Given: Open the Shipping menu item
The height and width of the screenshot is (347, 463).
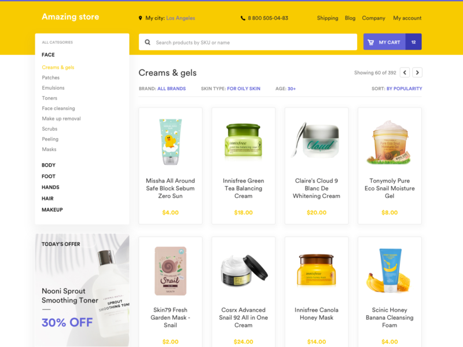Looking at the screenshot, I should pos(328,18).
